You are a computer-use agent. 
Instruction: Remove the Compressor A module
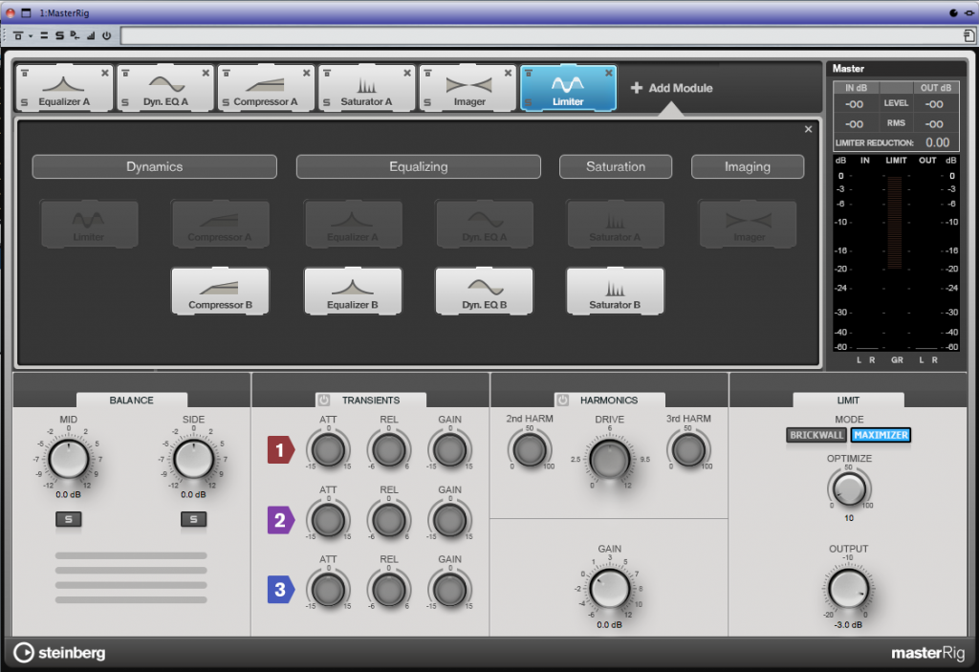pyautogui.click(x=307, y=73)
